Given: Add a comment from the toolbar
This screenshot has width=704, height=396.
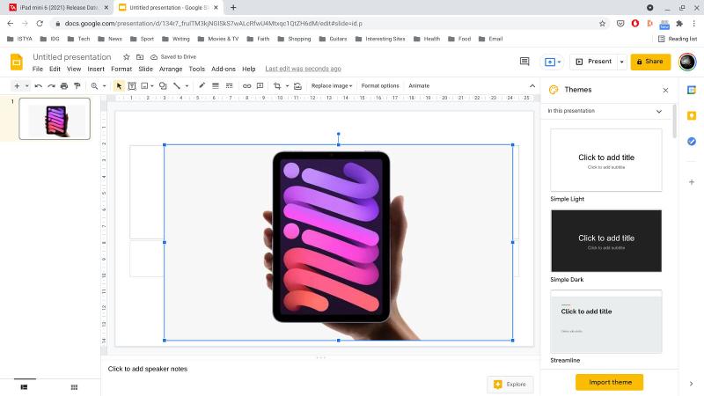Looking at the screenshot, I should 260,85.
